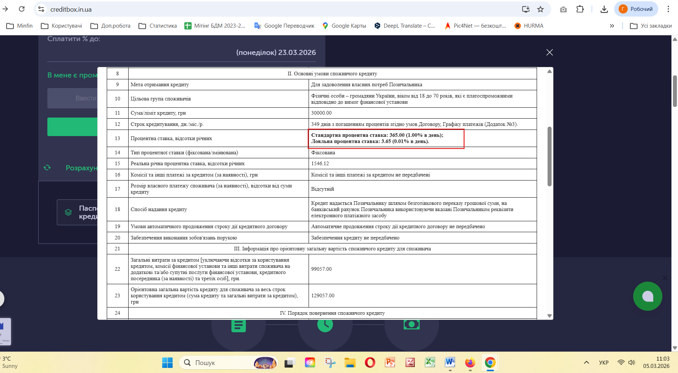Open the browser downloads icon
Viewport: 678px width, 373px height.
tap(604, 9)
